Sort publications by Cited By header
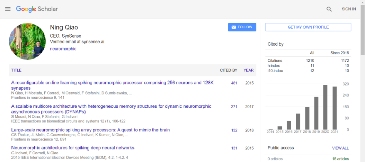This screenshot has width=365, height=162. coord(228,70)
